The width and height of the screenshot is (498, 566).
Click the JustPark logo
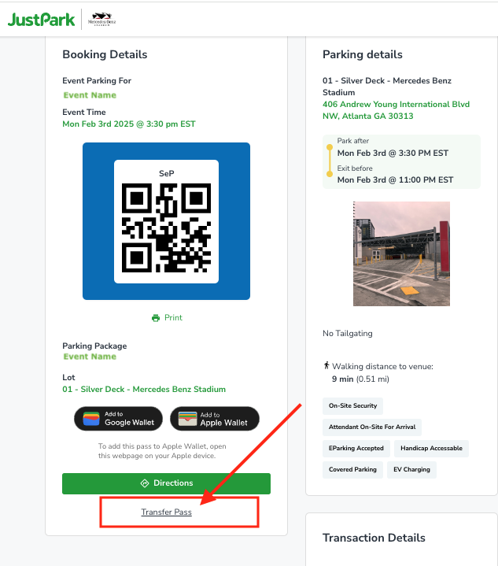point(41,20)
